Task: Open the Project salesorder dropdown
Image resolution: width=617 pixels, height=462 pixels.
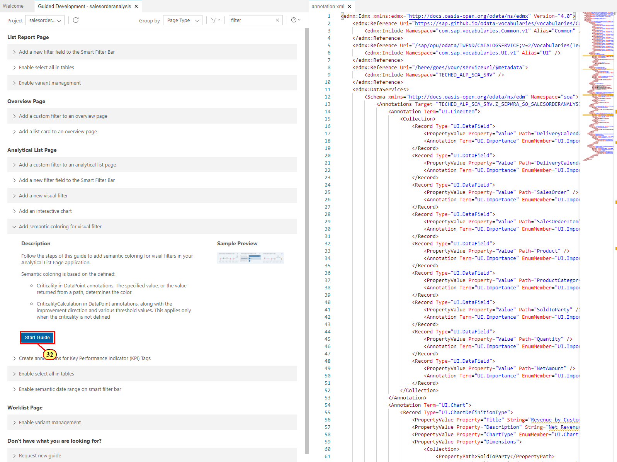Action: (45, 20)
